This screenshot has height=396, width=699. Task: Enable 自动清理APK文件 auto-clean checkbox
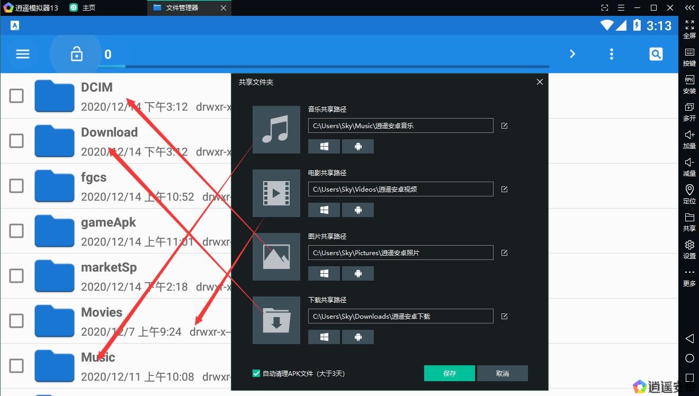tap(256, 373)
